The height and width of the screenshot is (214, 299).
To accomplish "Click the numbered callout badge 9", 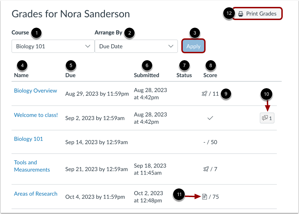I will pos(226,94).
